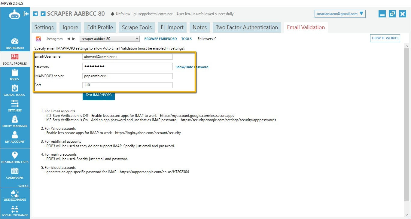
Task: Restore down the Jarvee window
Action: tap(392, 14)
